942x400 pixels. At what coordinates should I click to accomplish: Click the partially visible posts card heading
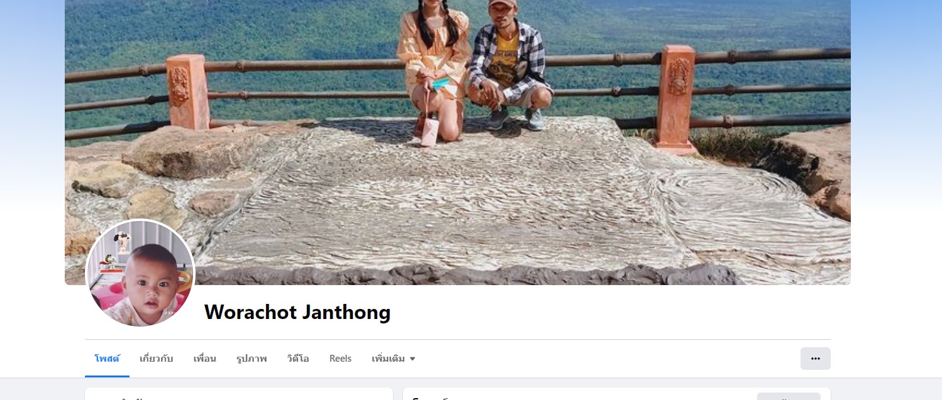click(x=431, y=397)
